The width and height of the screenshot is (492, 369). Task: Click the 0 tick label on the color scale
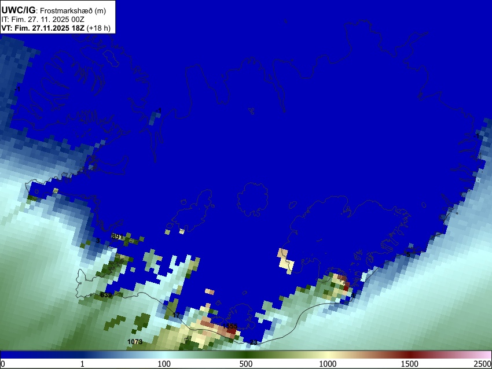point(3,364)
